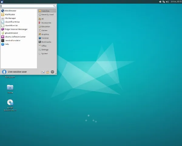Focus the menu search field

pyautogui.click(x=27, y=6)
